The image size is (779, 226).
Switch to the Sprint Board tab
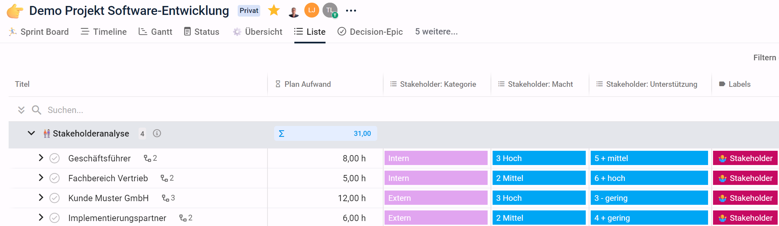[38, 31]
